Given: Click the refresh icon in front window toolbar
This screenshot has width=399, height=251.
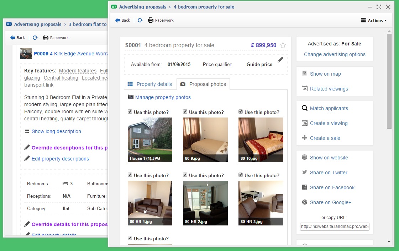Looking at the screenshot, I should tap(140, 20).
